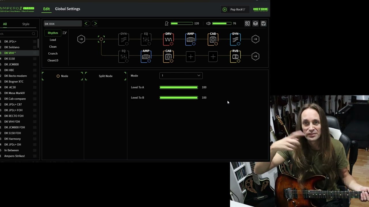
Task: Open the Pop Rock style dropdown
Action: [x=238, y=9]
